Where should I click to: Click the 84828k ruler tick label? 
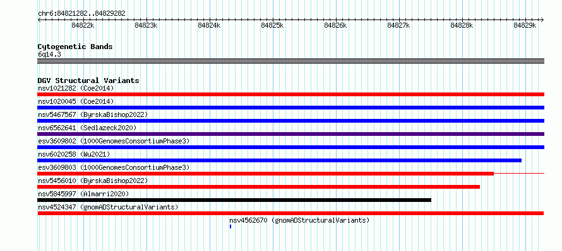(462, 25)
